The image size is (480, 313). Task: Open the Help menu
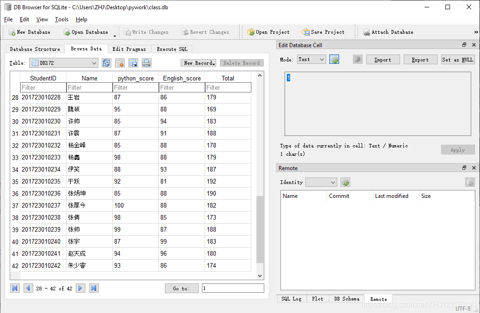(81, 19)
